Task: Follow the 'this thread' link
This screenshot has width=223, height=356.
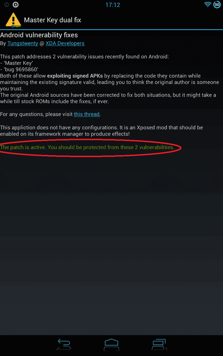Action: coord(87,114)
